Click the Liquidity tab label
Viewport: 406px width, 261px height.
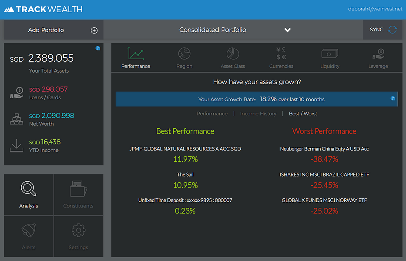(329, 66)
